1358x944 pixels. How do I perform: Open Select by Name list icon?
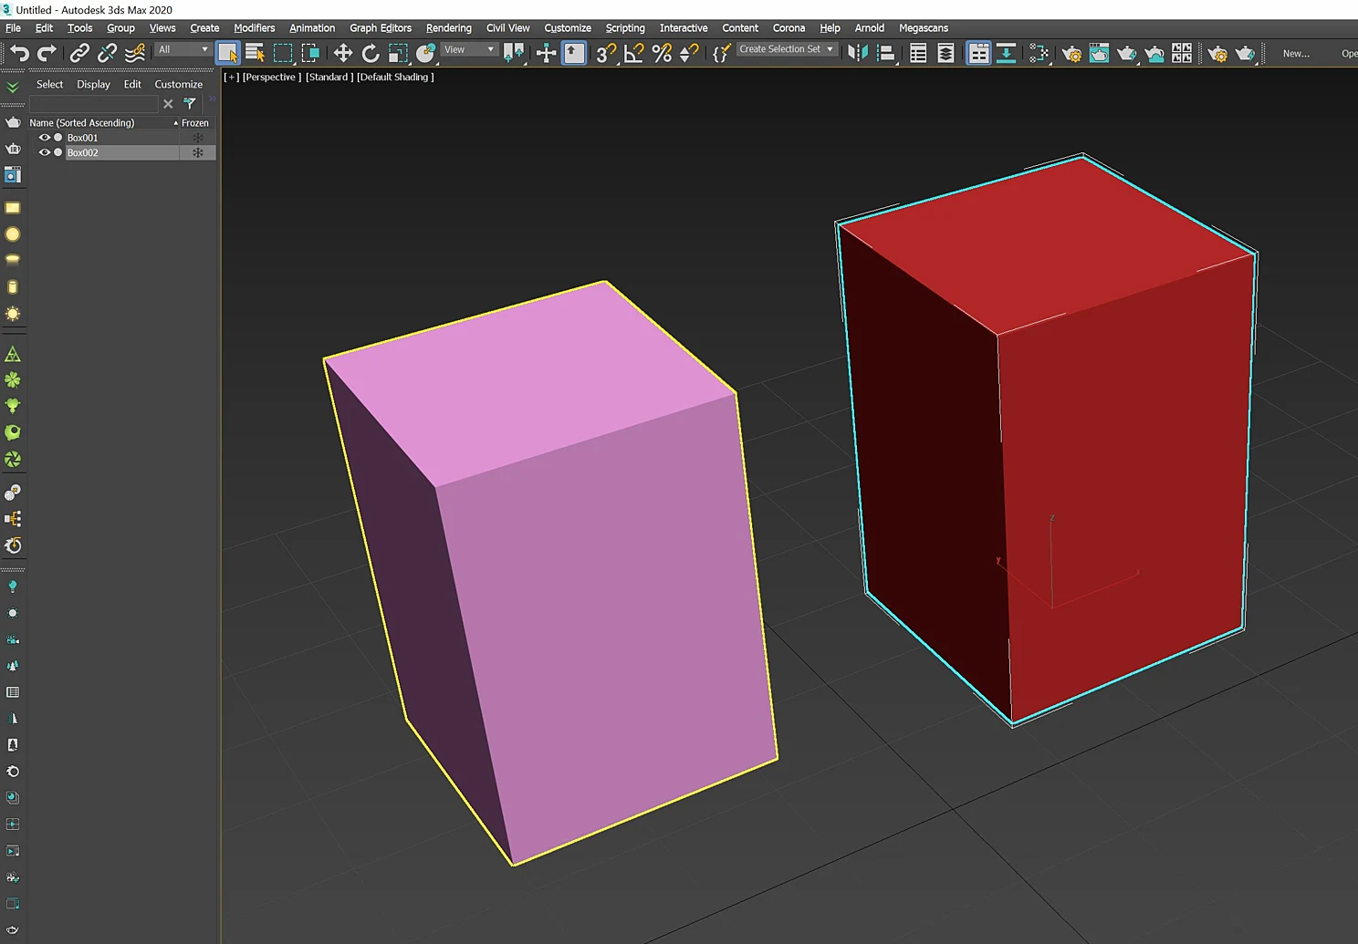[x=255, y=54]
